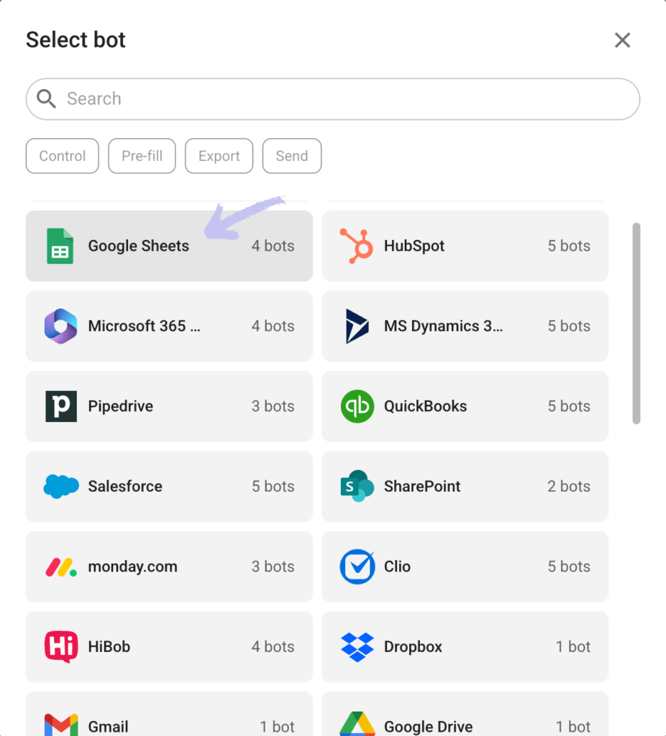Click '4 bots' count for Google Sheets
666x736 pixels.
click(273, 246)
